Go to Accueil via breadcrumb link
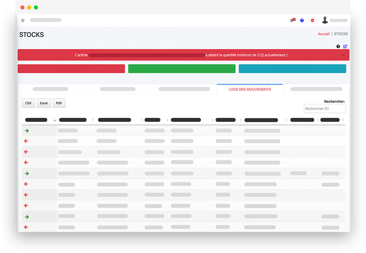 [x=324, y=34]
